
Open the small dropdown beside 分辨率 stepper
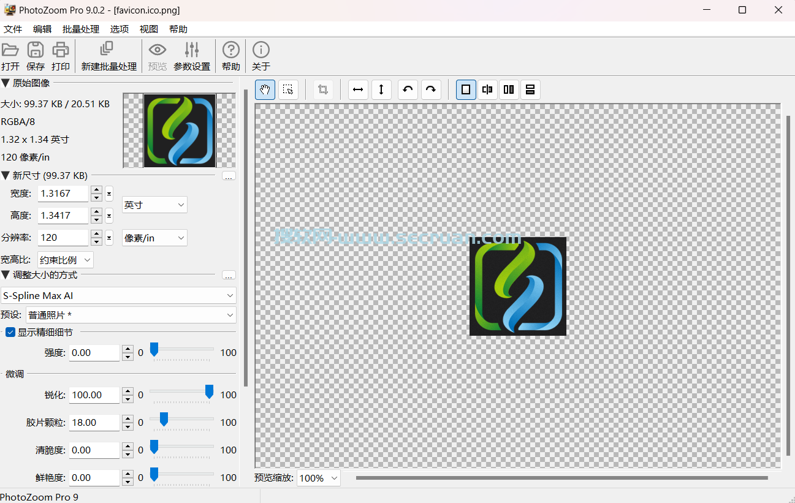coord(109,238)
